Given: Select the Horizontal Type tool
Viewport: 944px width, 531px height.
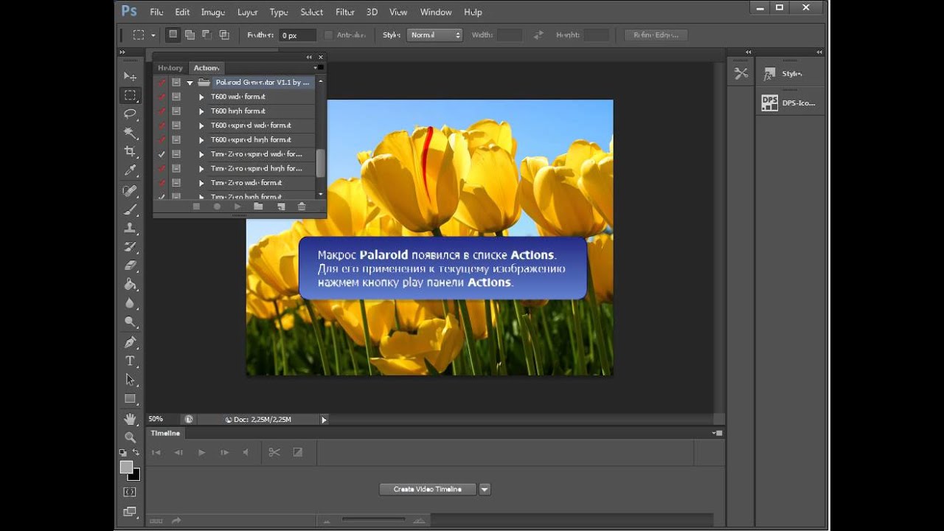Looking at the screenshot, I should (x=131, y=361).
